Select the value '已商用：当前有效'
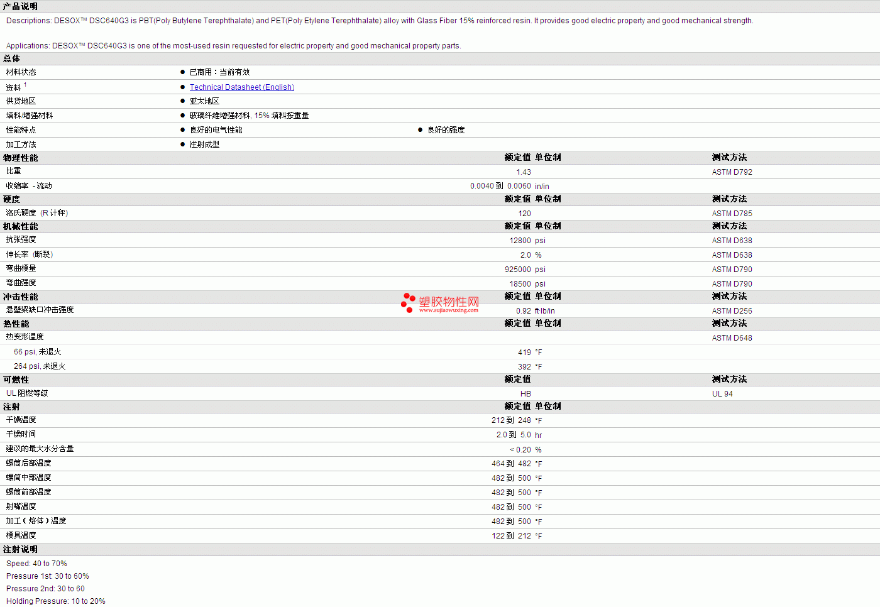Viewport: 880px width, 607px height. point(220,72)
